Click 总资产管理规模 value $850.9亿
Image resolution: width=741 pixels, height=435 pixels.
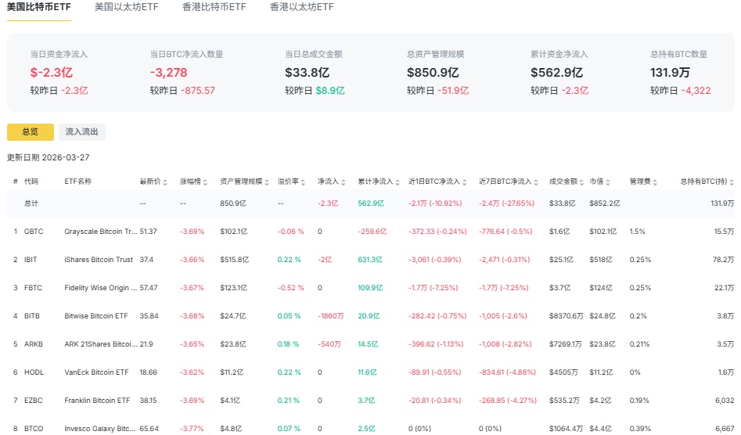pyautogui.click(x=433, y=73)
